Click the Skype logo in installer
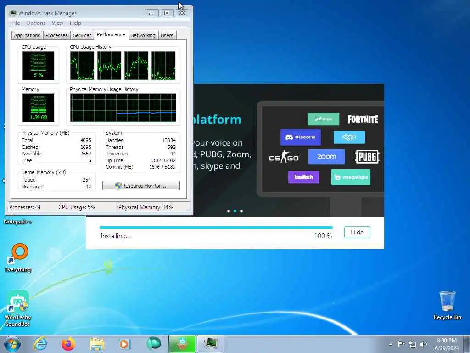Viewport: 470px width, 353px height. tap(349, 137)
